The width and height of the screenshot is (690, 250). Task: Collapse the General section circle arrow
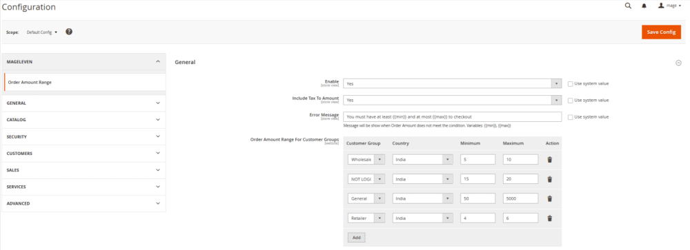(x=678, y=63)
